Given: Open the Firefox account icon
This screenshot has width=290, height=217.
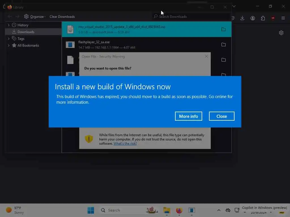Looking at the screenshot, I should point(253,18).
